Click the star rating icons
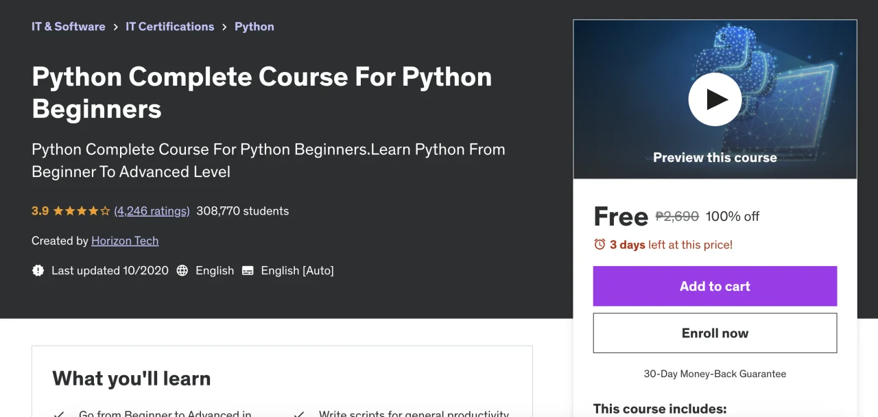 click(82, 211)
